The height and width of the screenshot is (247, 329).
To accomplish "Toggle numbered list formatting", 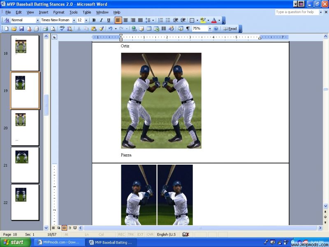I will coord(160,20).
